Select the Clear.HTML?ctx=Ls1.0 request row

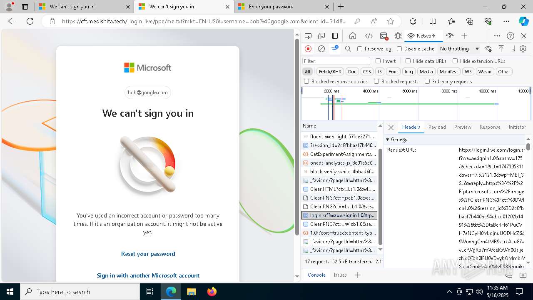tap(340, 189)
